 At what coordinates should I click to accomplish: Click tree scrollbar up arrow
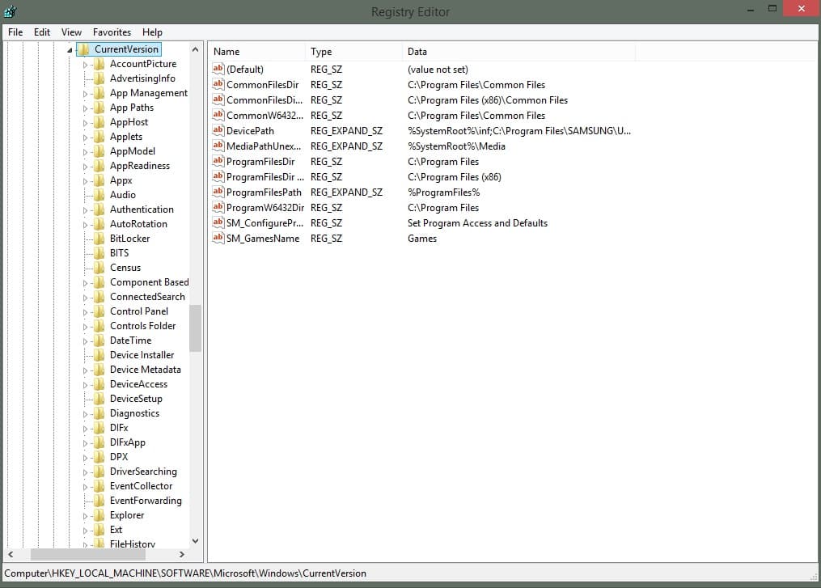(x=195, y=49)
